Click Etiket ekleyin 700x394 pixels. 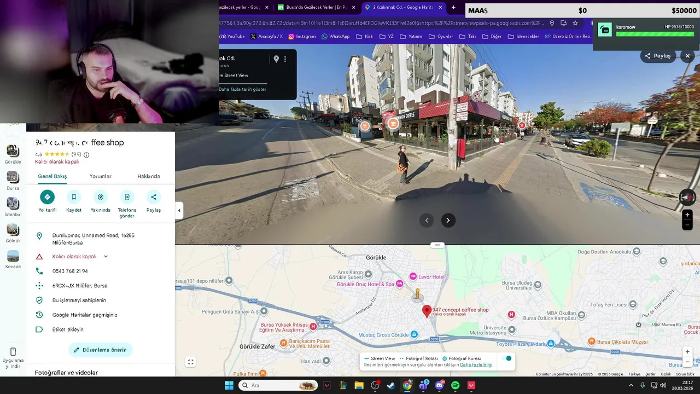[68, 329]
